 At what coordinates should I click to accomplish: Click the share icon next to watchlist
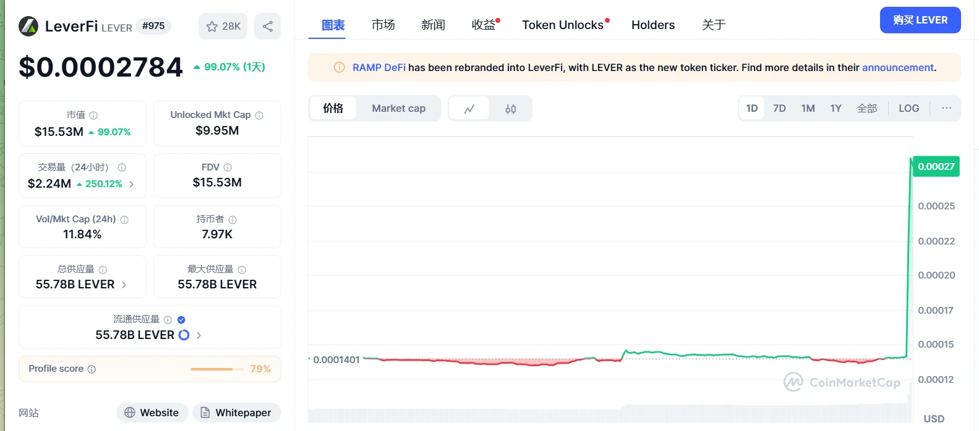point(267,26)
